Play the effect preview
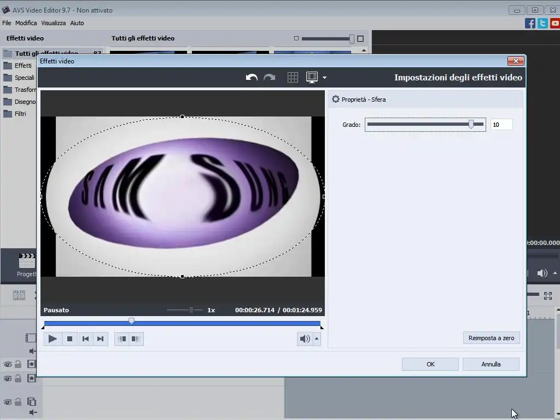This screenshot has height=420, width=560. tap(52, 339)
